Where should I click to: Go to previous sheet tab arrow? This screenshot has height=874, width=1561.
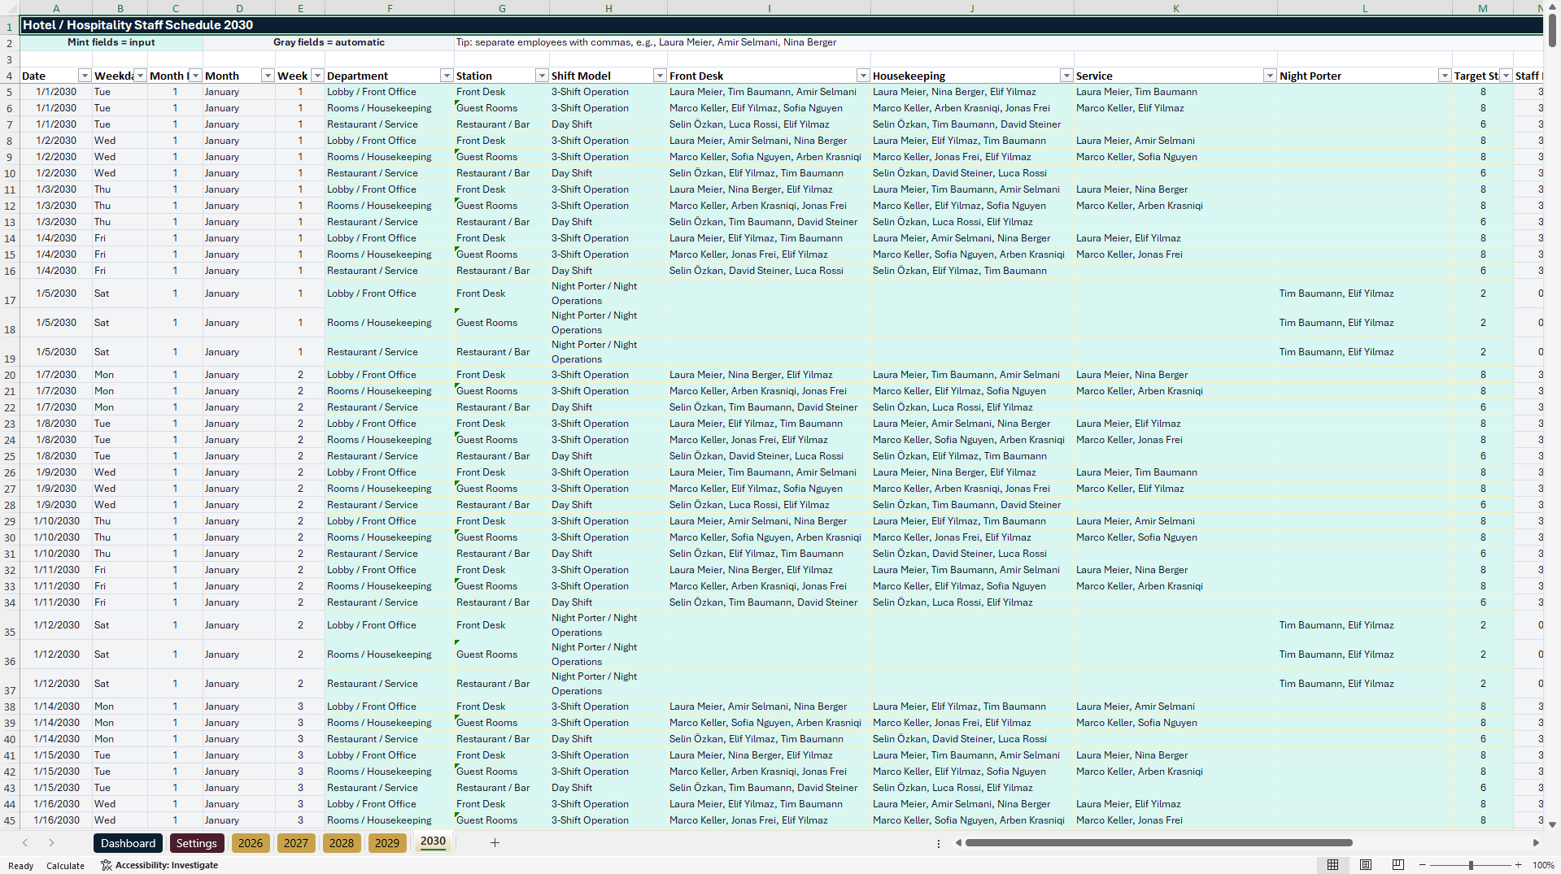(x=25, y=843)
